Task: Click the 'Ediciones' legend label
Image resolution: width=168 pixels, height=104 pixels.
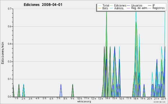Action: pyautogui.click(x=120, y=5)
